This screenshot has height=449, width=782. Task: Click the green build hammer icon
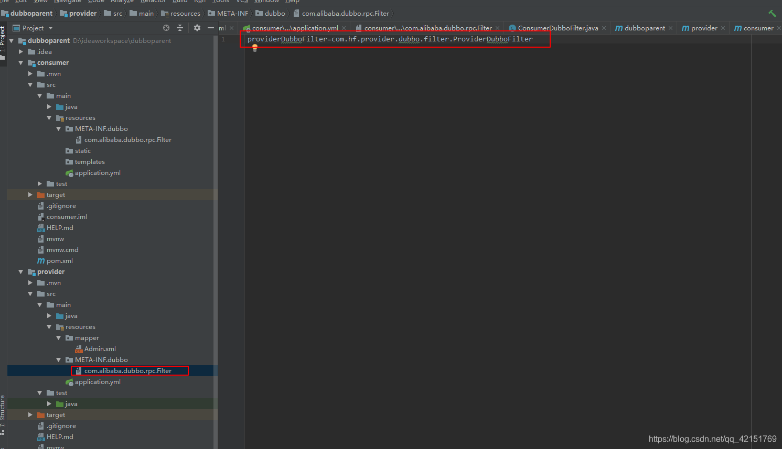click(772, 13)
